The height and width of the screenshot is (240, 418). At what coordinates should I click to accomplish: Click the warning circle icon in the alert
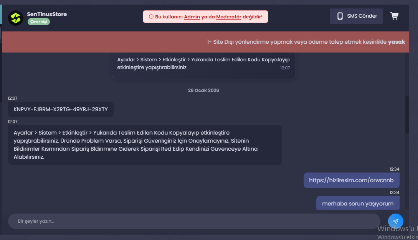151,16
